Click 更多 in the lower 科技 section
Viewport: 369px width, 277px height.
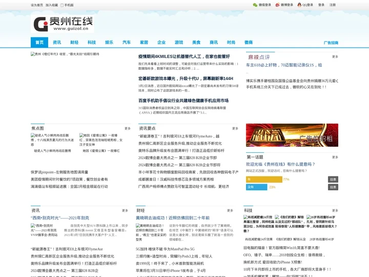pyautogui.click(x=335, y=211)
